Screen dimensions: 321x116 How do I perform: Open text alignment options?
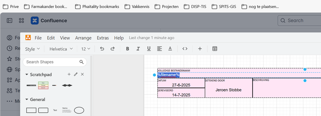click(x=159, y=49)
